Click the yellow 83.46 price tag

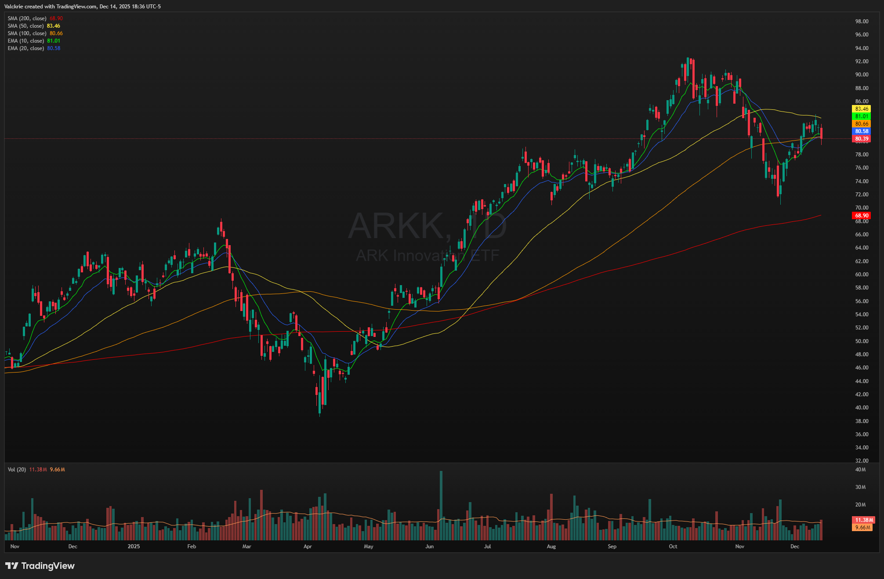[x=861, y=109]
